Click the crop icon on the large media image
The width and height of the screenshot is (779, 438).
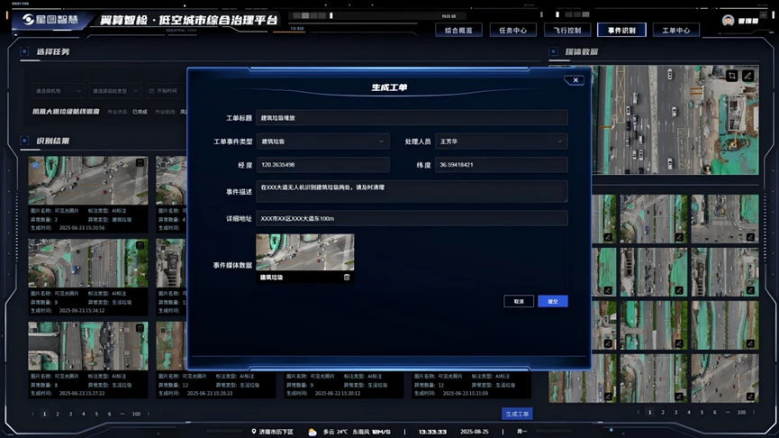[731, 76]
